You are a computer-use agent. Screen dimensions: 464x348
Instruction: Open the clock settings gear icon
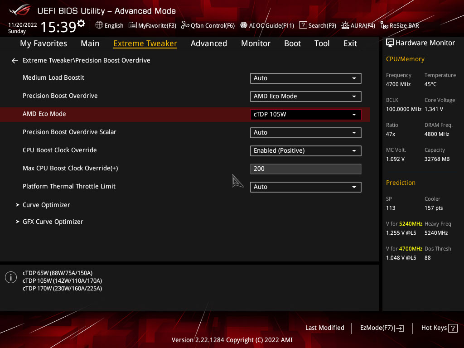tap(81, 24)
